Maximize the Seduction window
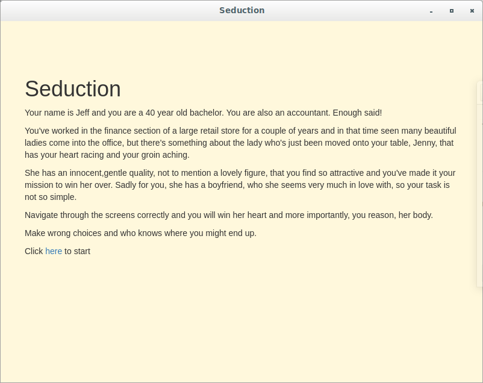 point(452,11)
